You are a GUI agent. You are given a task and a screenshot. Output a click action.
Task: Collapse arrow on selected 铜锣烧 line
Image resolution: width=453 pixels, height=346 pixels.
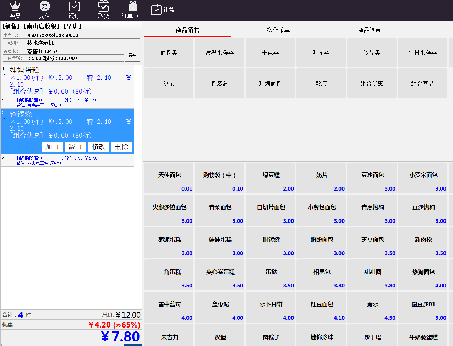pyautogui.click(x=4, y=119)
